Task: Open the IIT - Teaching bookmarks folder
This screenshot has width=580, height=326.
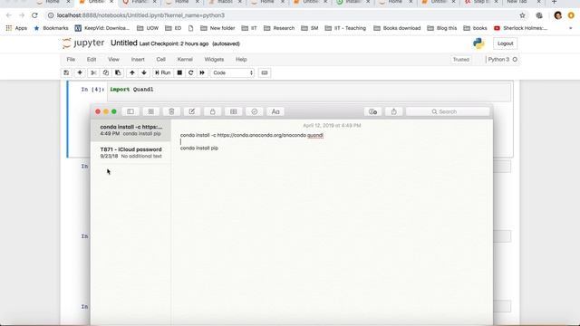Action: pos(345,28)
